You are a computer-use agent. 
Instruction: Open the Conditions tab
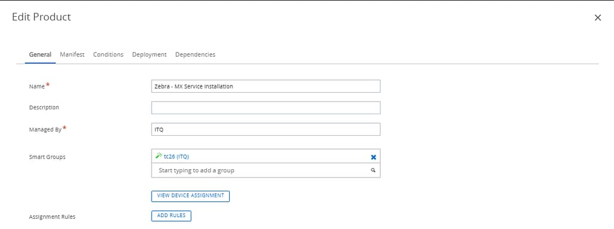[x=108, y=54]
